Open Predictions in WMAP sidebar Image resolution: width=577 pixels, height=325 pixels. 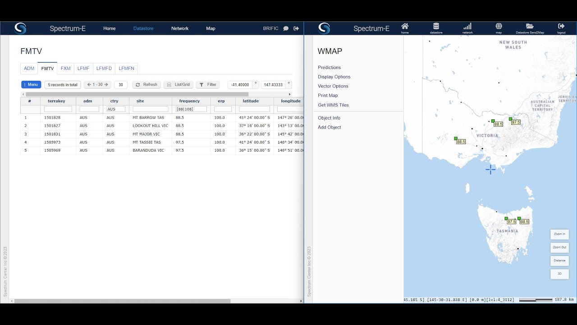click(x=329, y=67)
